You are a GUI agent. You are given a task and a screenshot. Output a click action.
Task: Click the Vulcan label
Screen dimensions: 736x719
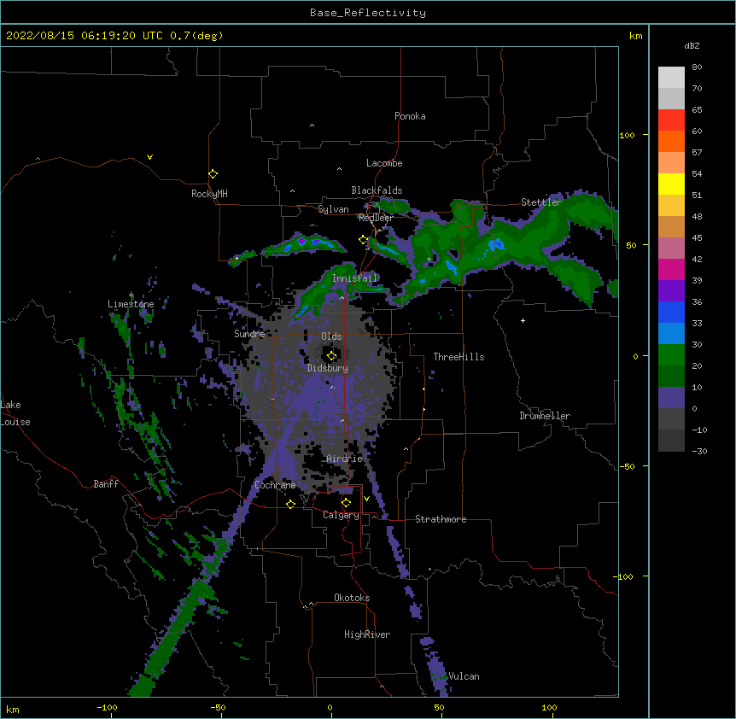point(464,676)
